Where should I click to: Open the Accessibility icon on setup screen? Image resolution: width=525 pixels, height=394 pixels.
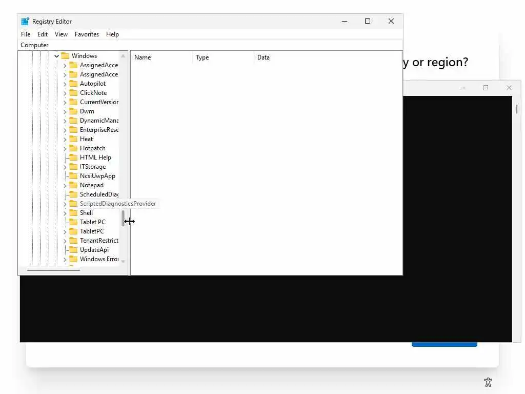point(488,382)
